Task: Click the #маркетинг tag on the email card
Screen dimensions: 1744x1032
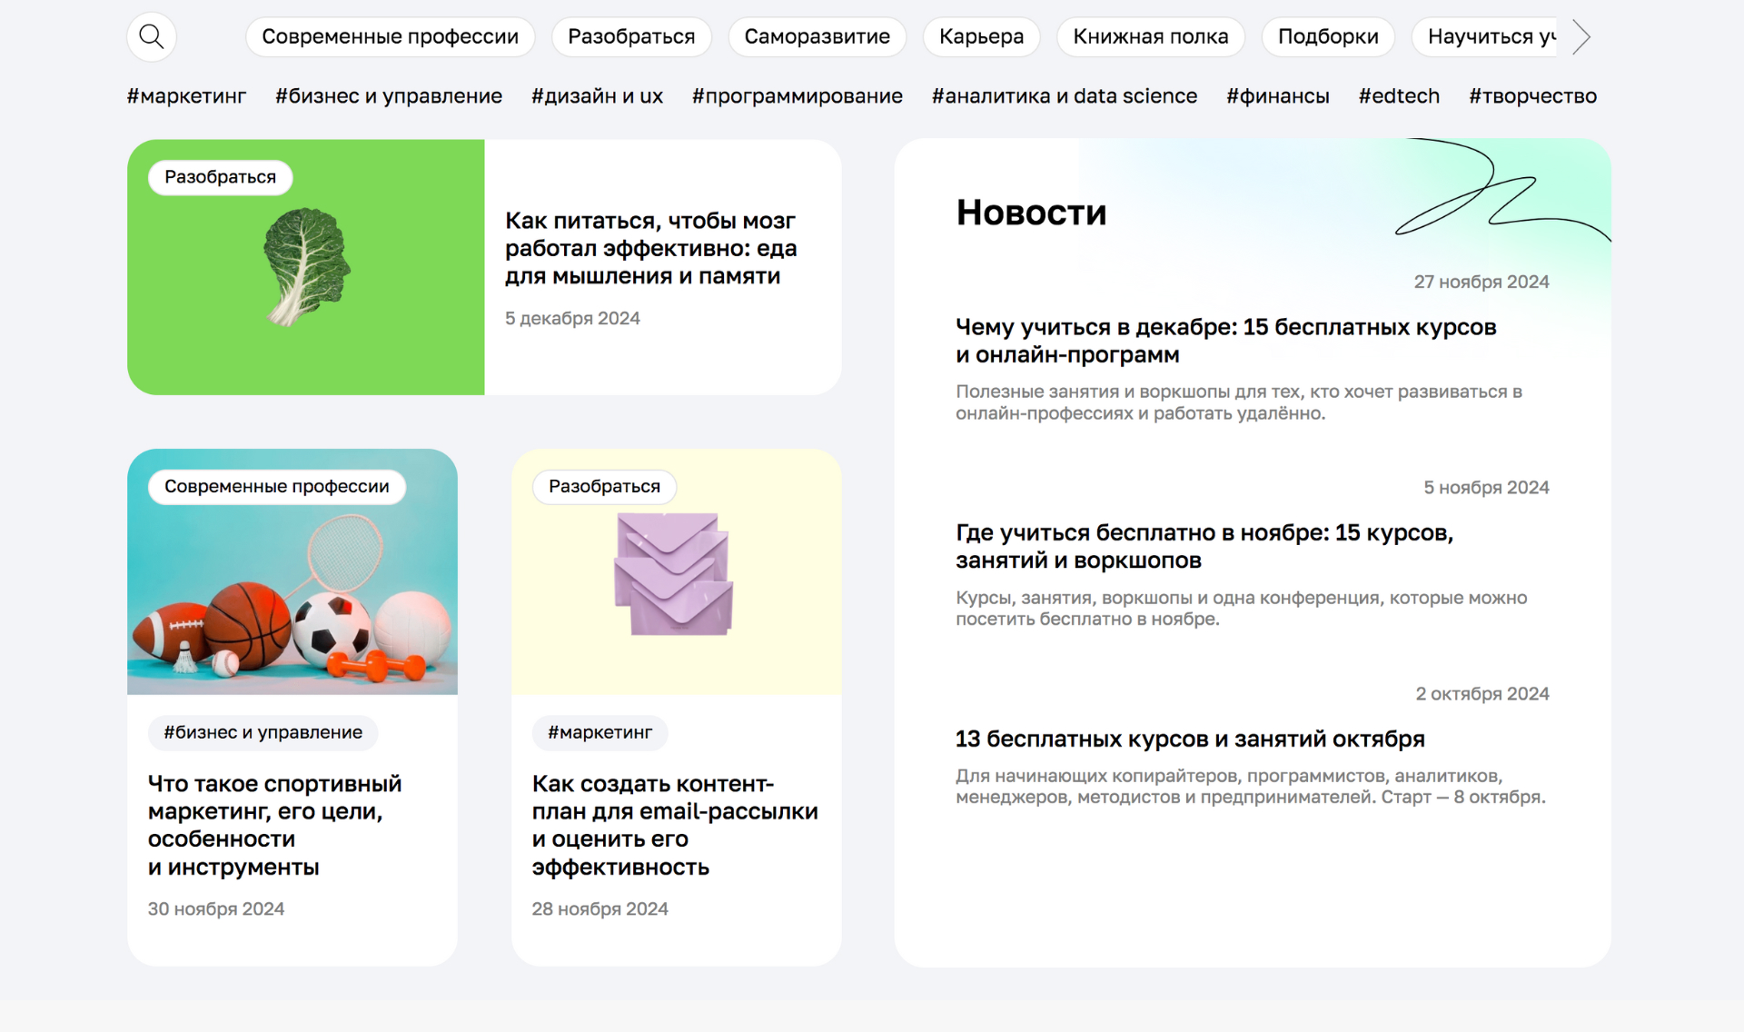Action: tap(599, 733)
